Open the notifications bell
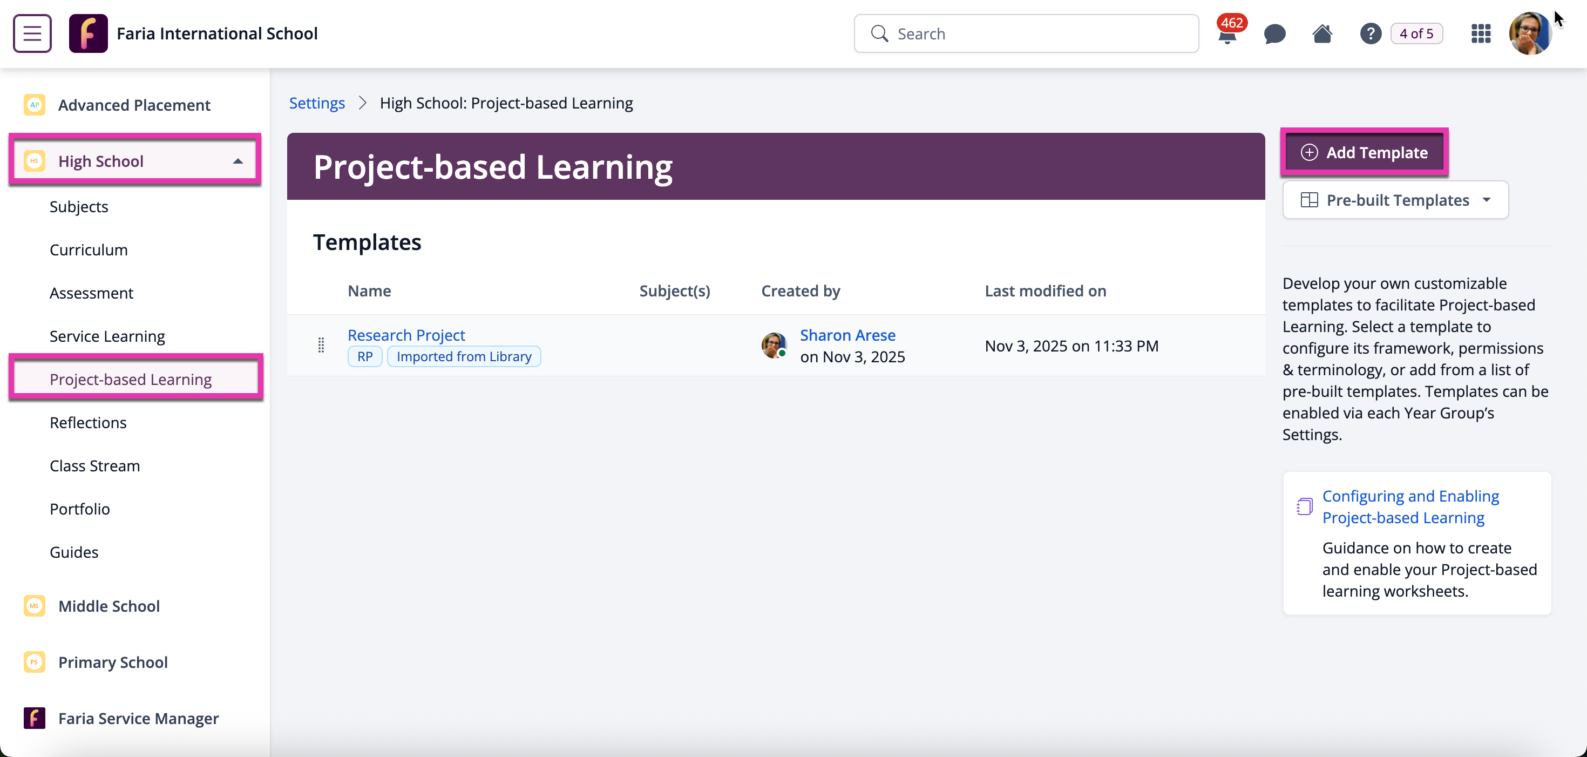1587x757 pixels. (x=1227, y=35)
